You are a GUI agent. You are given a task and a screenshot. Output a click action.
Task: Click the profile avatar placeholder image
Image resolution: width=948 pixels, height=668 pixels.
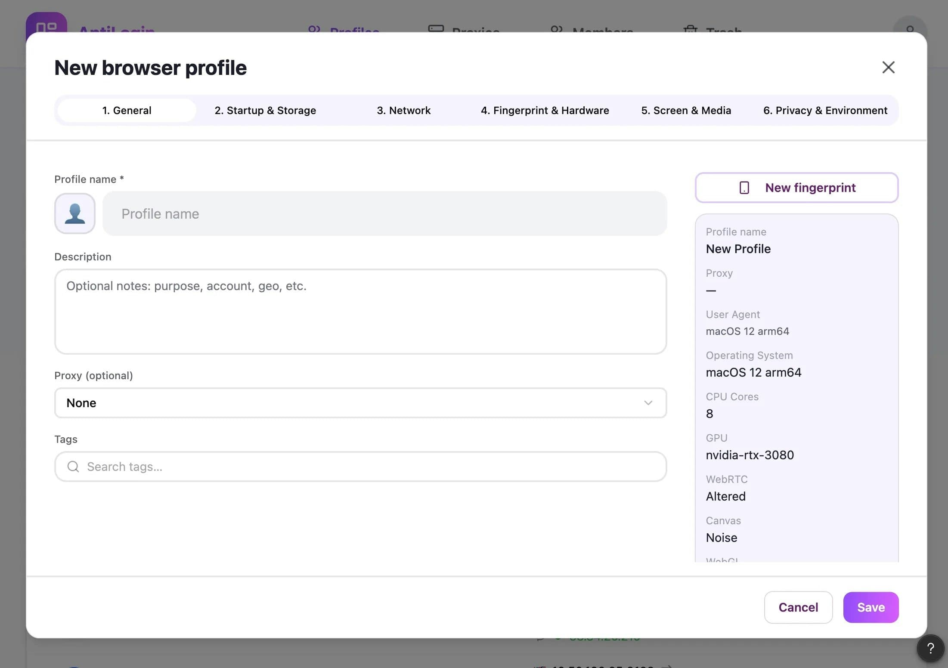click(x=74, y=213)
